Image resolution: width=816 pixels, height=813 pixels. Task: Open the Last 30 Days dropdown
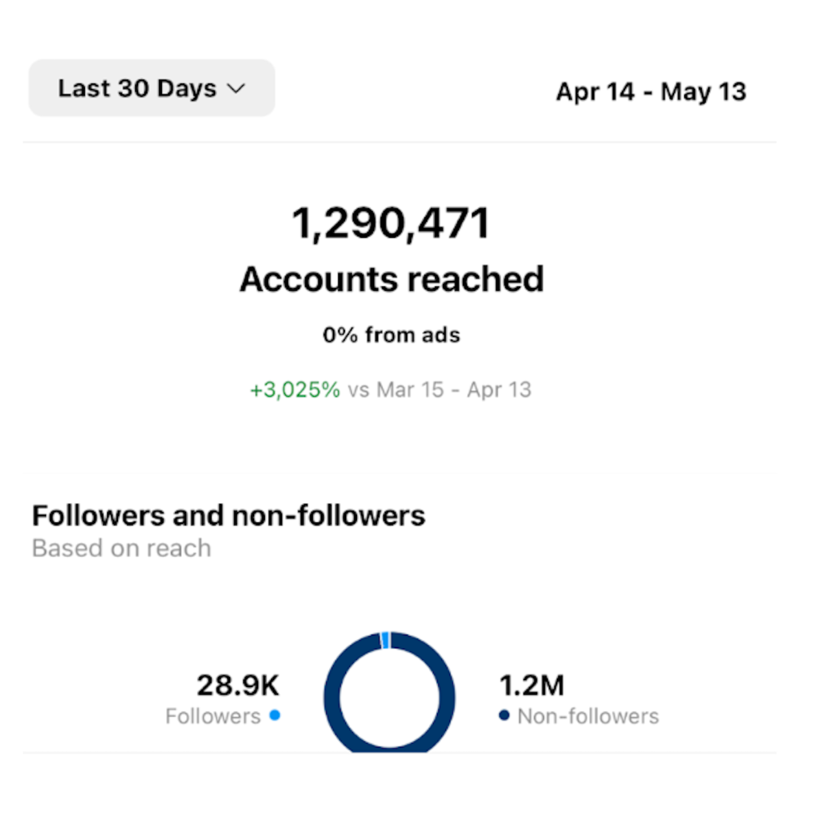click(151, 88)
